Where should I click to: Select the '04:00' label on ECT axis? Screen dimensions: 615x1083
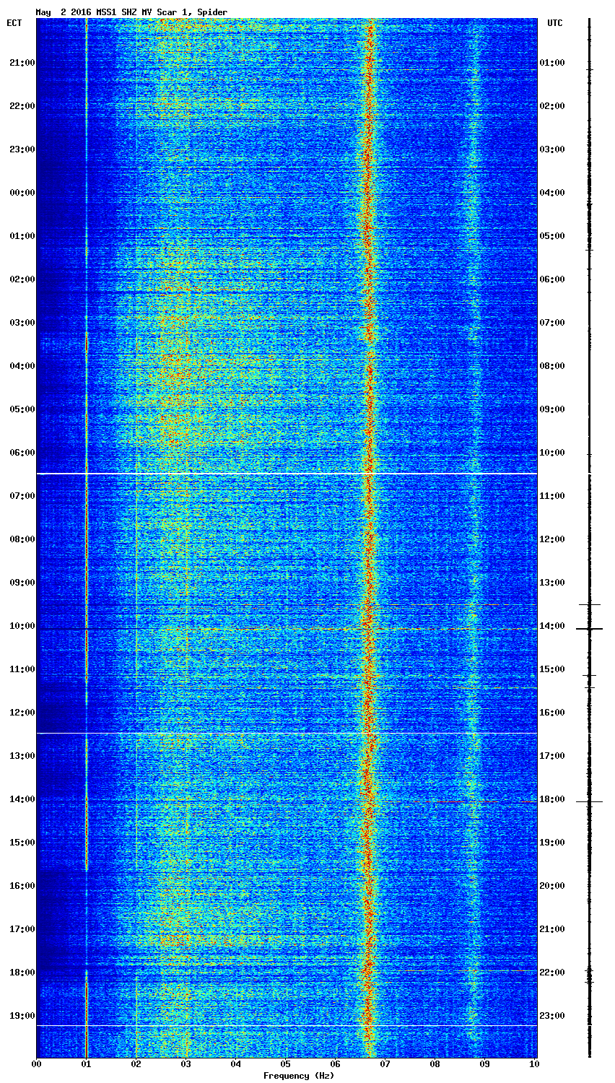[22, 366]
